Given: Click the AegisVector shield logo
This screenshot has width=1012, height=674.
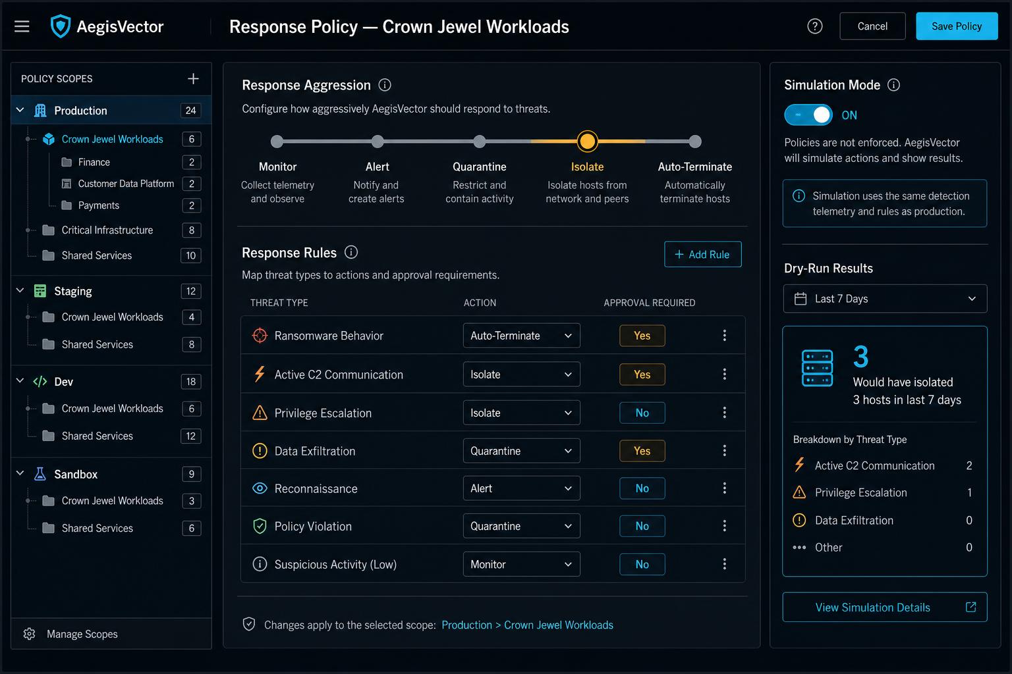Looking at the screenshot, I should pos(61,26).
